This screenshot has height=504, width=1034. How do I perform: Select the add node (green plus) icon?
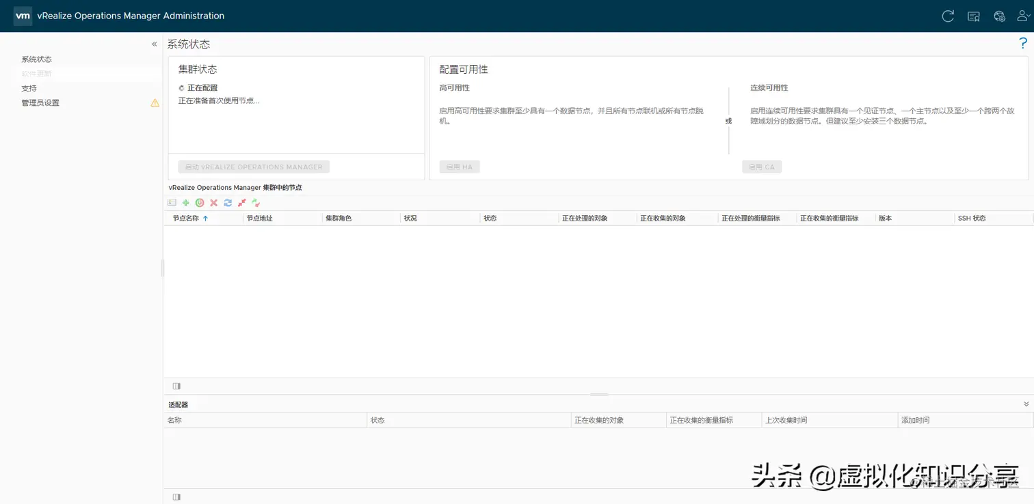point(185,202)
